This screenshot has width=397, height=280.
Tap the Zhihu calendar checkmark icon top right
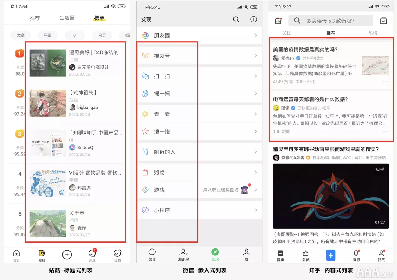point(383,21)
